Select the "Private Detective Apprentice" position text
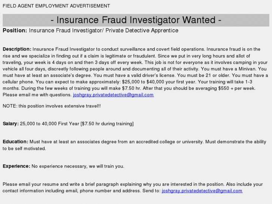The height and width of the screenshot is (204, 272). pyautogui.click(x=142, y=30)
